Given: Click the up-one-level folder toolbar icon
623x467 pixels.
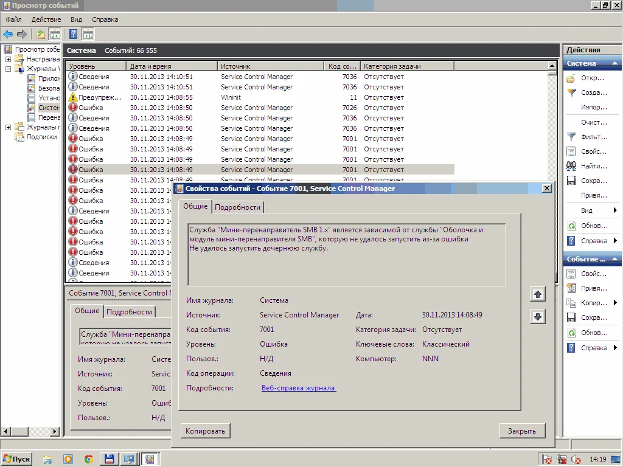Looking at the screenshot, I should 41,34.
